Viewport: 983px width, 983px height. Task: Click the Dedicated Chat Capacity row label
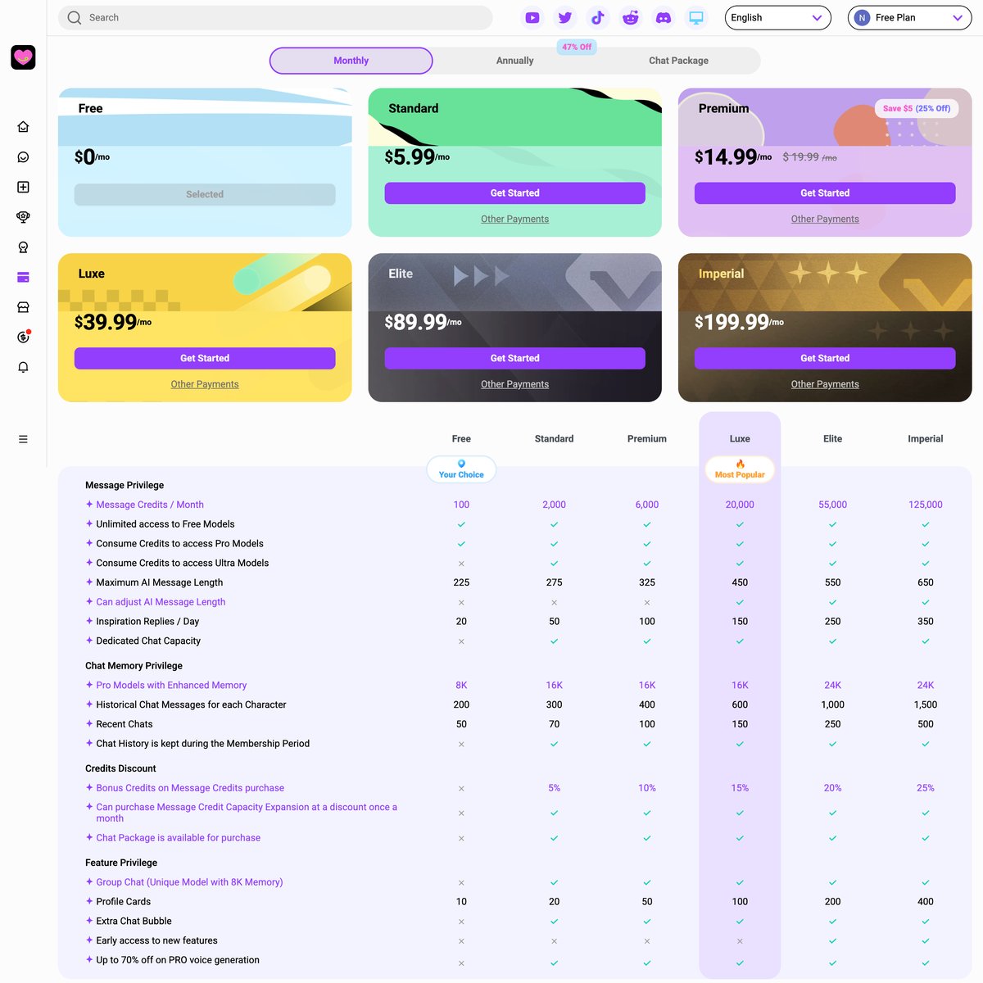click(x=148, y=641)
